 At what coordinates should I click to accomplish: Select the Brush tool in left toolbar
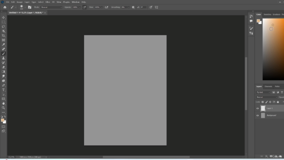point(4,54)
